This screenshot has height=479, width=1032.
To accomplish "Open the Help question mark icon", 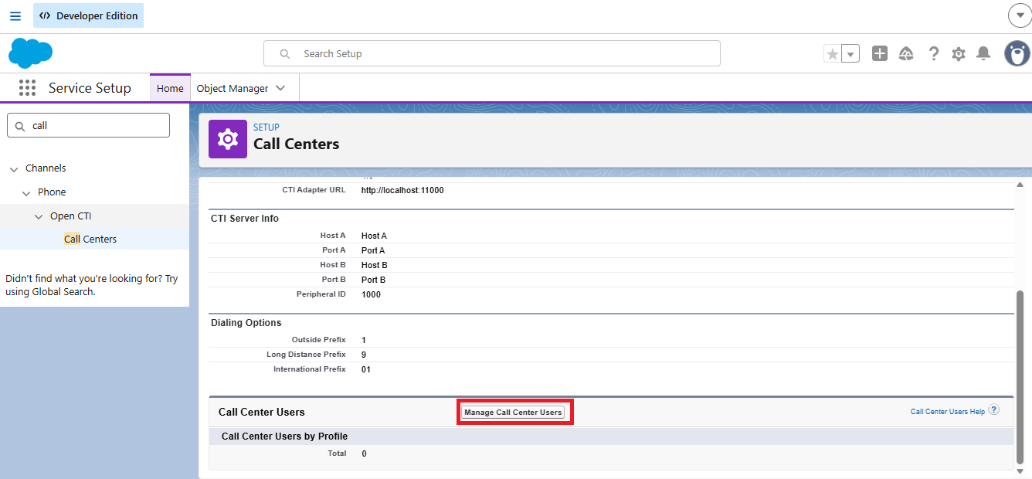I will click(934, 53).
